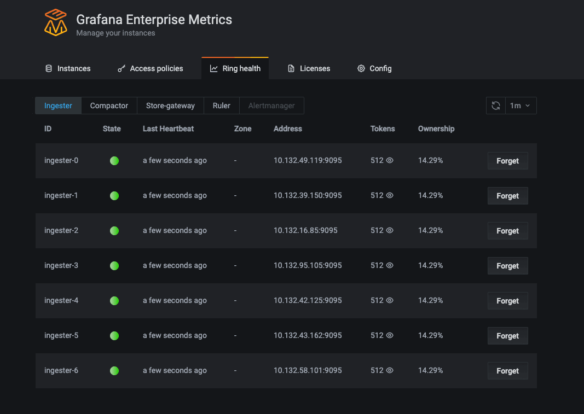This screenshot has width=584, height=414.
Task: Show tokens via eye icon for ingester-0
Action: click(390, 161)
